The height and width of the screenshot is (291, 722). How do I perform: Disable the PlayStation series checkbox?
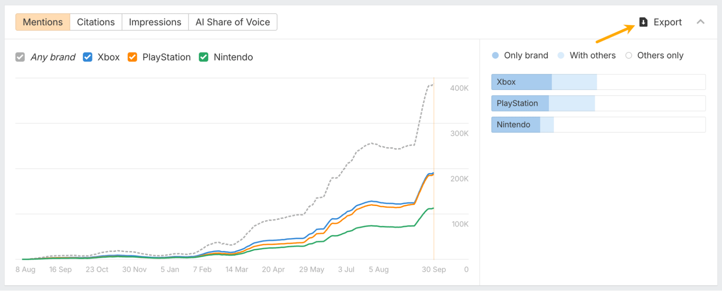coord(132,57)
